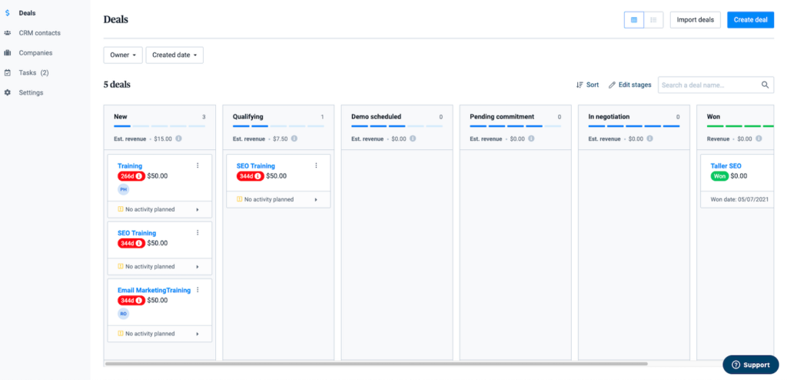Expand the Created date filter dropdown
The width and height of the screenshot is (787, 380).
[174, 55]
